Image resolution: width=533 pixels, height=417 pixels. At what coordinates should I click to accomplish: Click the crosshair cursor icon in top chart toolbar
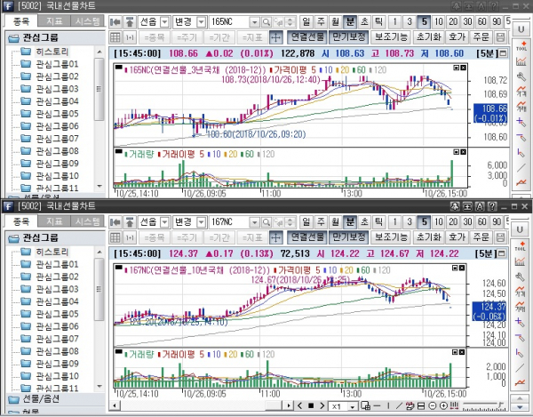coord(276,37)
